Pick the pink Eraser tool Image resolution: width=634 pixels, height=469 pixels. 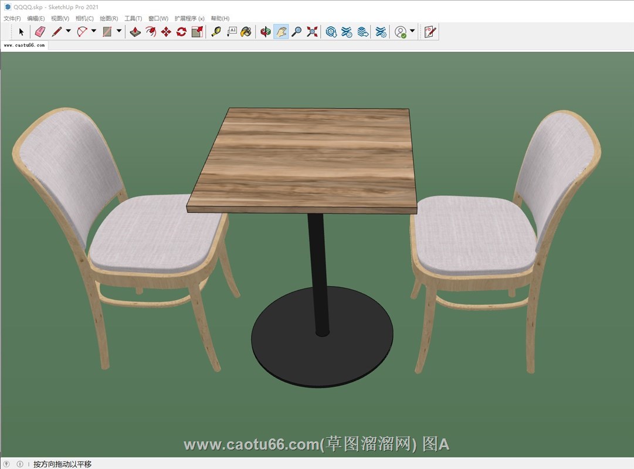tap(39, 32)
